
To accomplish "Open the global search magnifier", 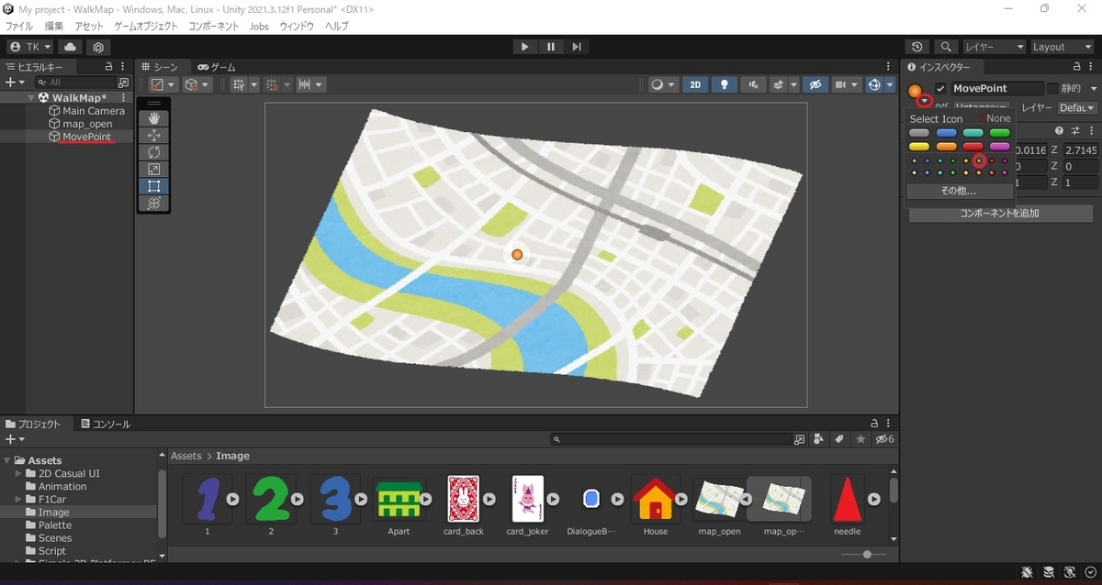I will 945,47.
